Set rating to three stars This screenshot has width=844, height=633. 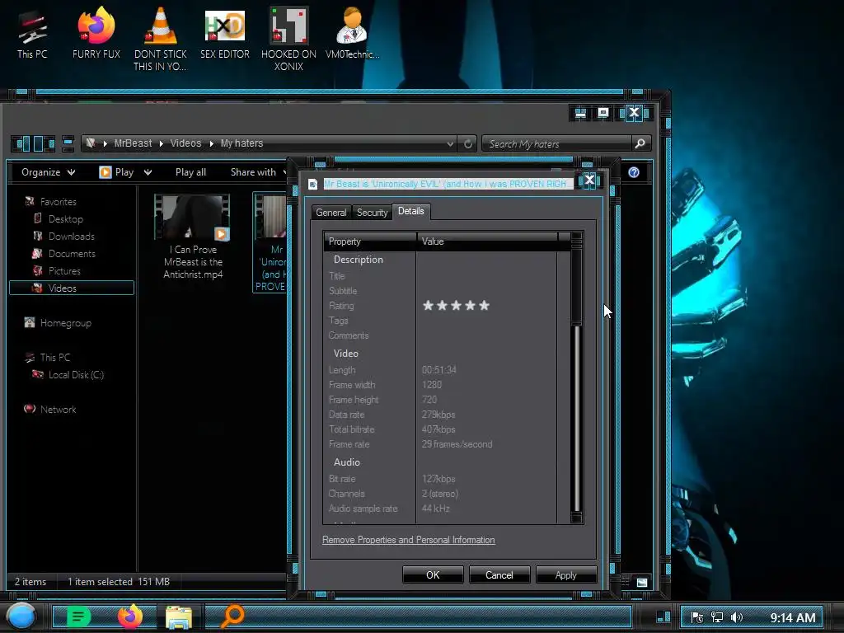tap(456, 306)
